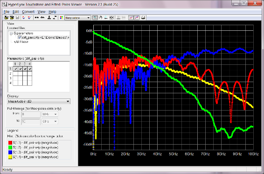264x174 pixels.
Task: Activate the pan hand tool
Action: [x=100, y=18]
